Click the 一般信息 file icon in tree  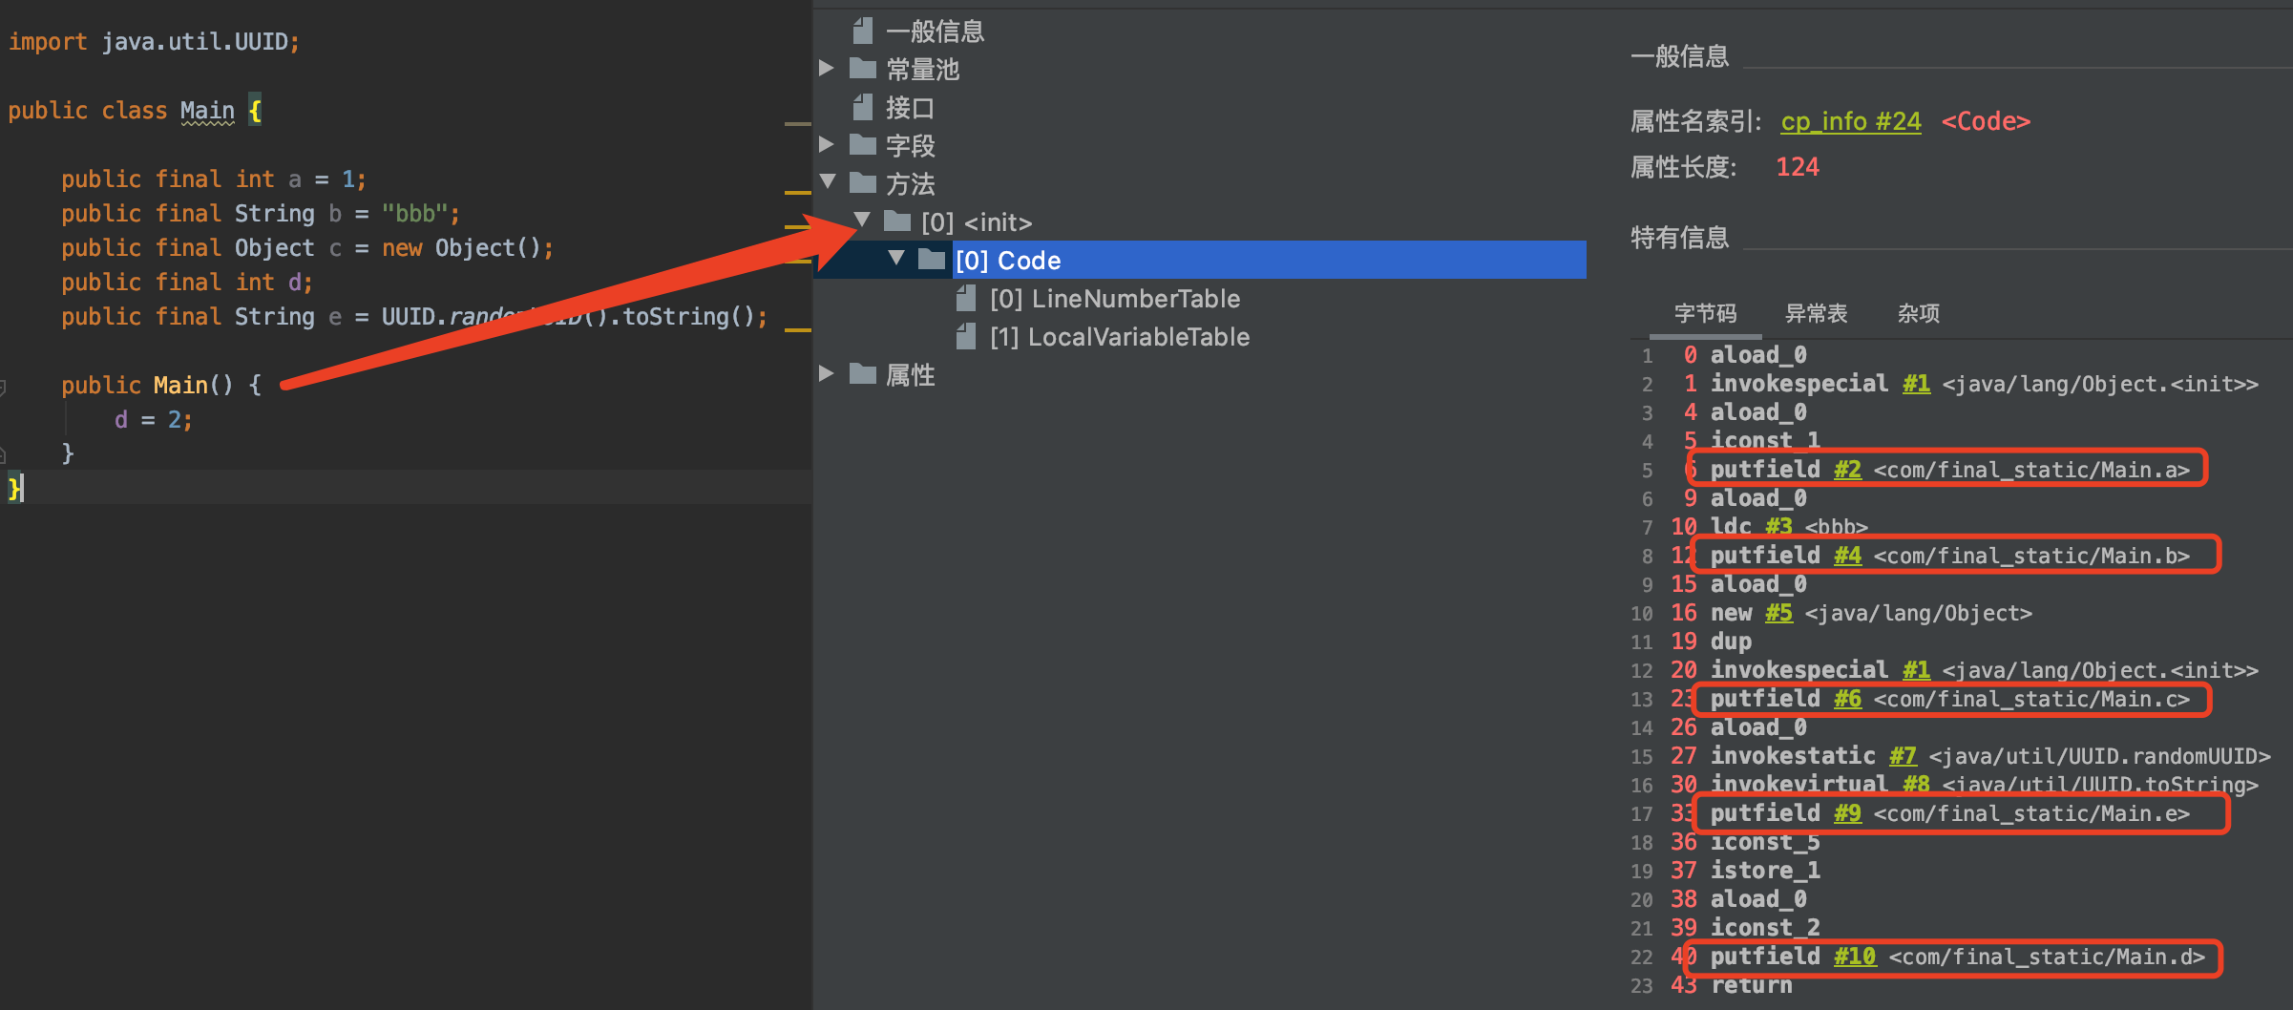pos(862,31)
